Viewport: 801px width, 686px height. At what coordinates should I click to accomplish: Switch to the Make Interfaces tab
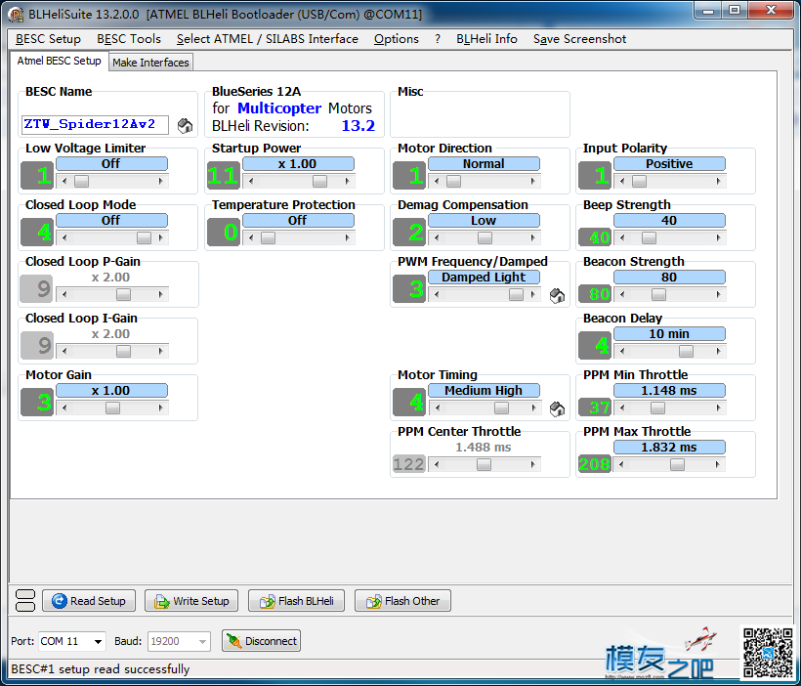150,63
